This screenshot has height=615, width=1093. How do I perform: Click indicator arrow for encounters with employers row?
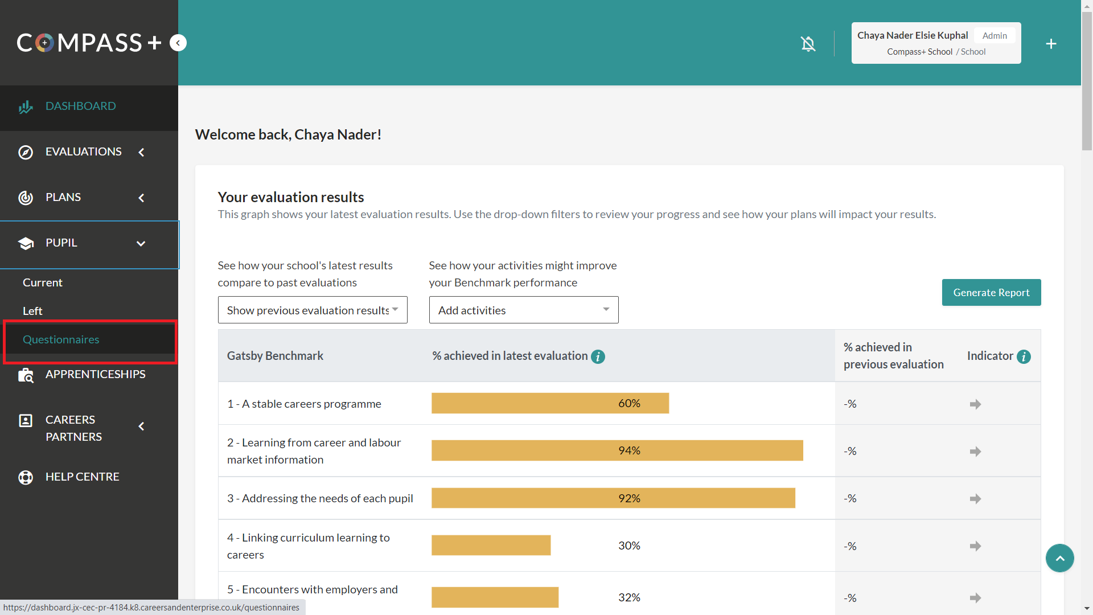point(975,598)
